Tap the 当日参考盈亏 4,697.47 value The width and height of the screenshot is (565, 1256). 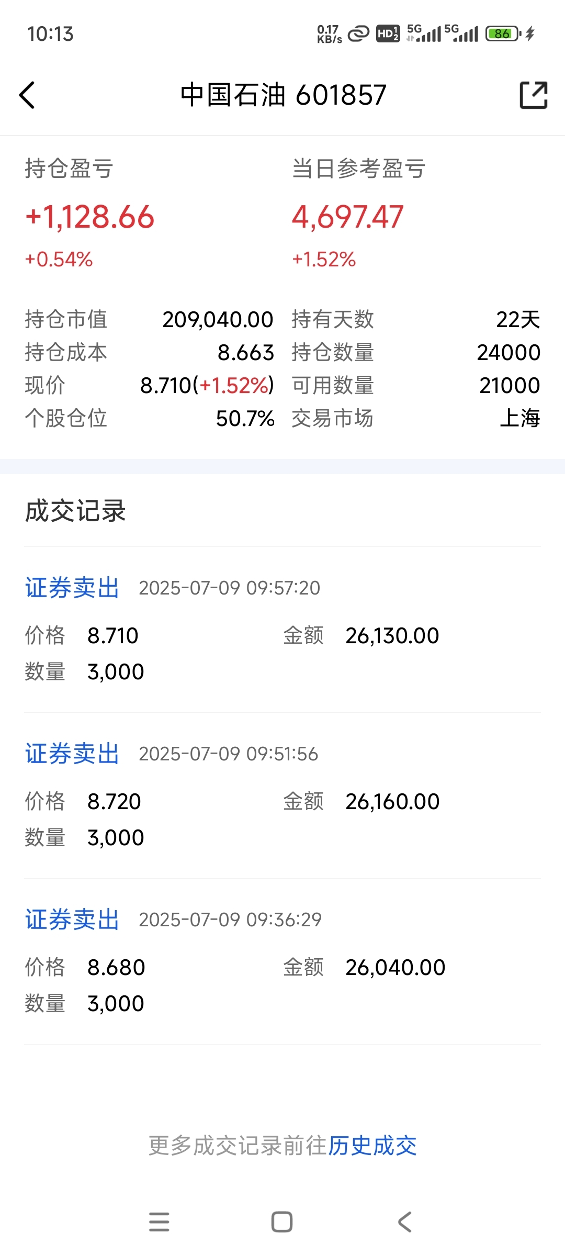coord(347,217)
